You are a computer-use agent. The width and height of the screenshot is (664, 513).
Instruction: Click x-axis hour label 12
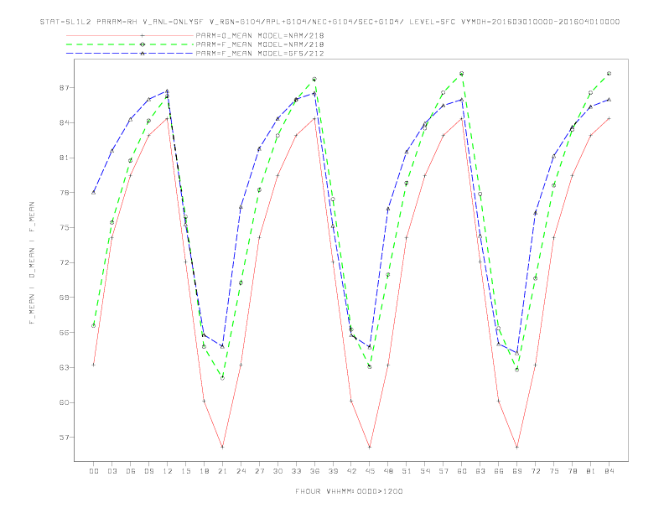tap(168, 471)
